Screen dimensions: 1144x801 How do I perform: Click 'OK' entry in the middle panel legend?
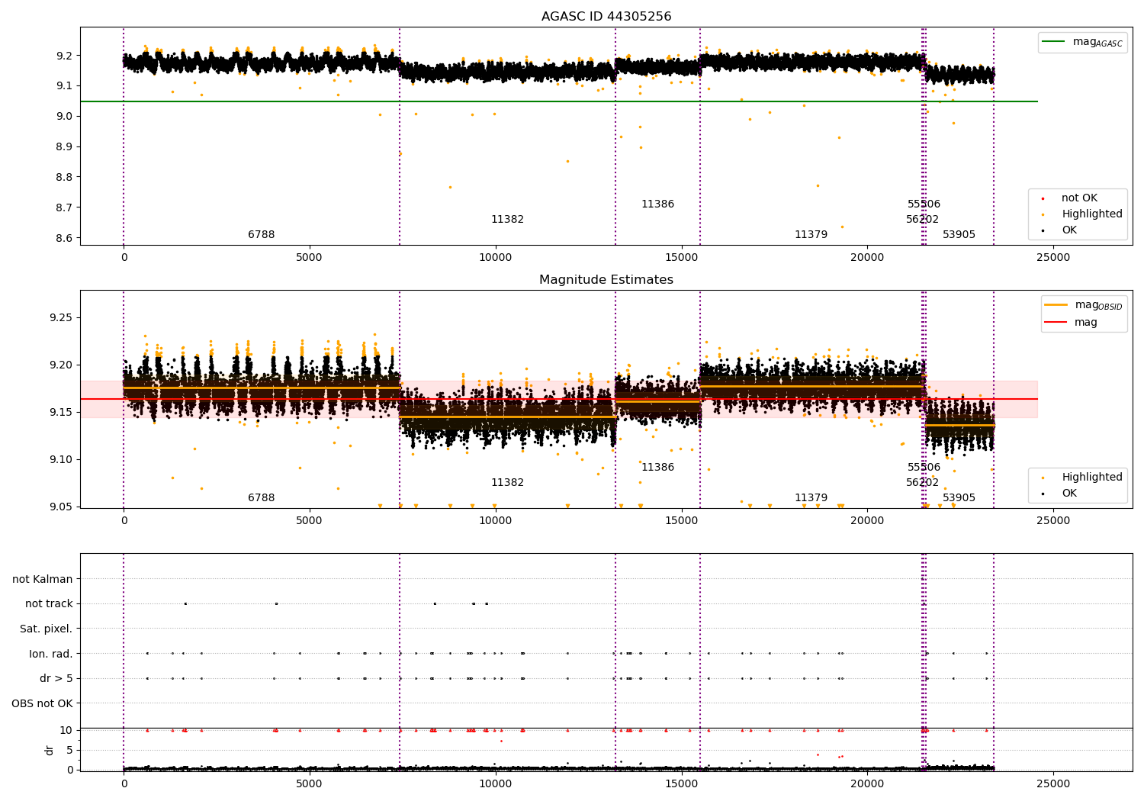coord(1069,494)
